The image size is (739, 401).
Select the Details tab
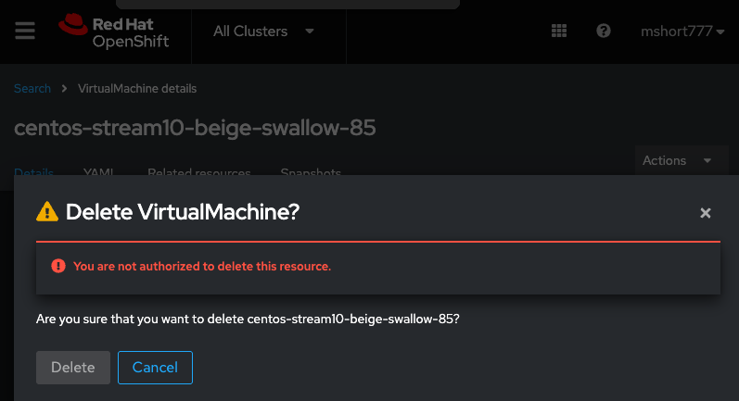[34, 172]
